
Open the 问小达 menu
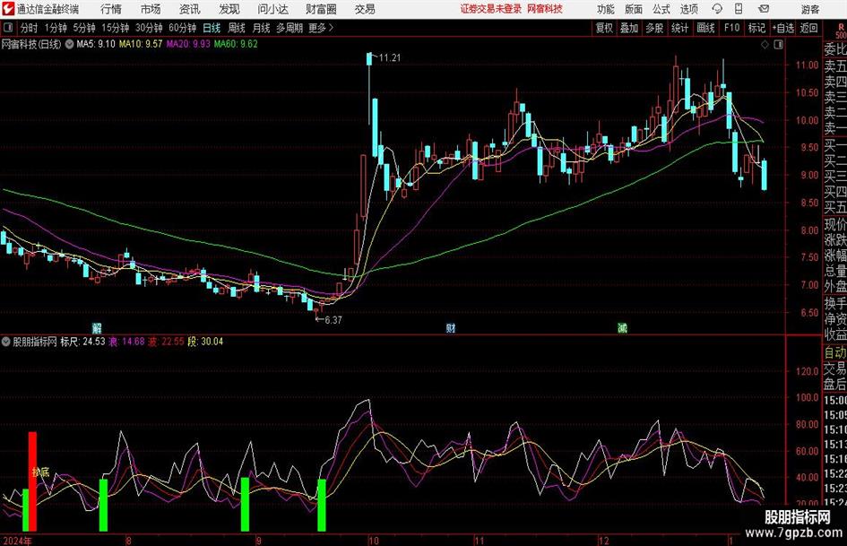coord(272,9)
